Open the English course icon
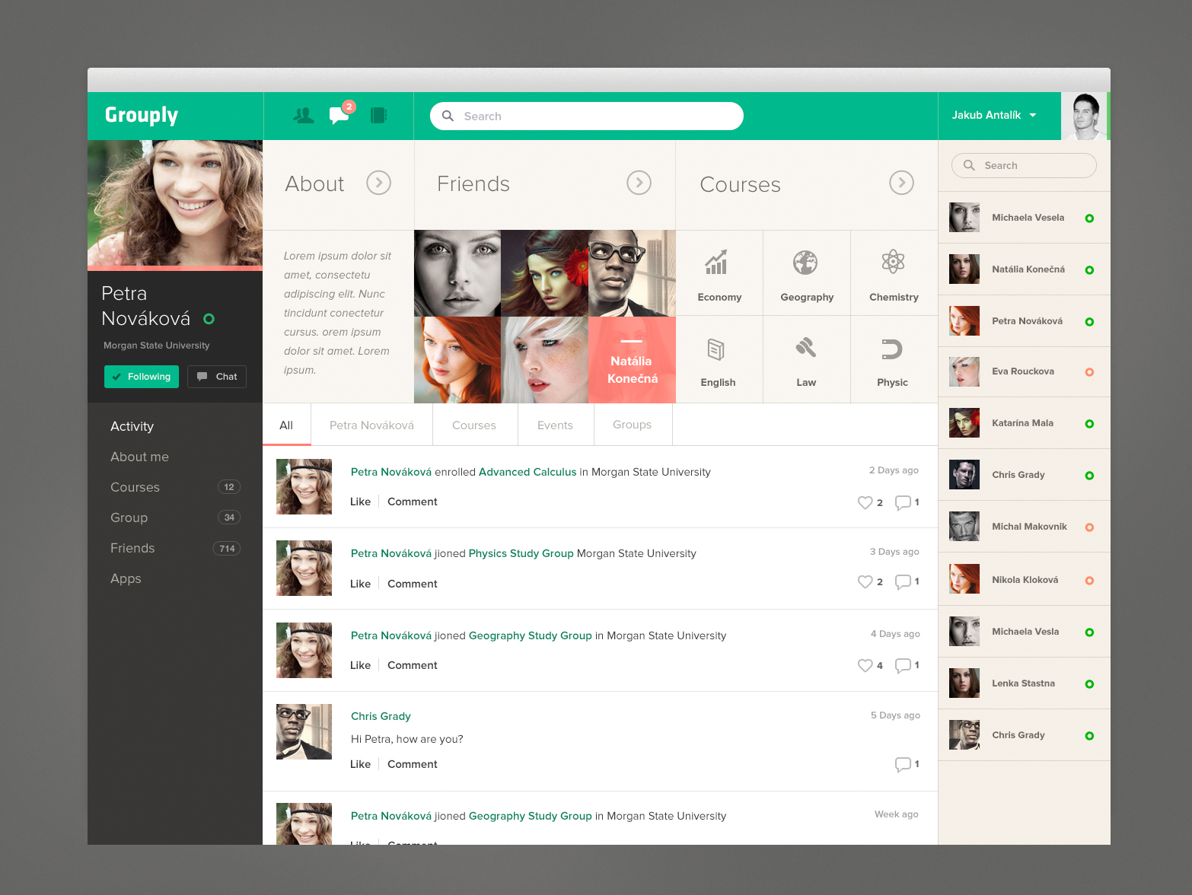The height and width of the screenshot is (895, 1192). 716,349
